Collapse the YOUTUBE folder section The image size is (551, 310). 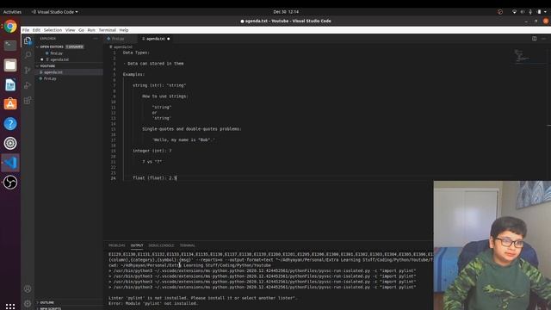click(x=48, y=66)
